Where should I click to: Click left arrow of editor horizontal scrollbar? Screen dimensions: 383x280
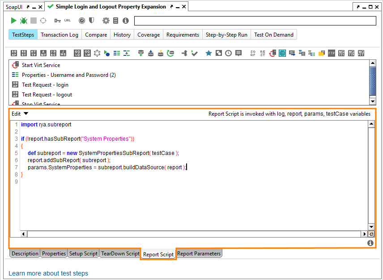[x=23, y=234]
